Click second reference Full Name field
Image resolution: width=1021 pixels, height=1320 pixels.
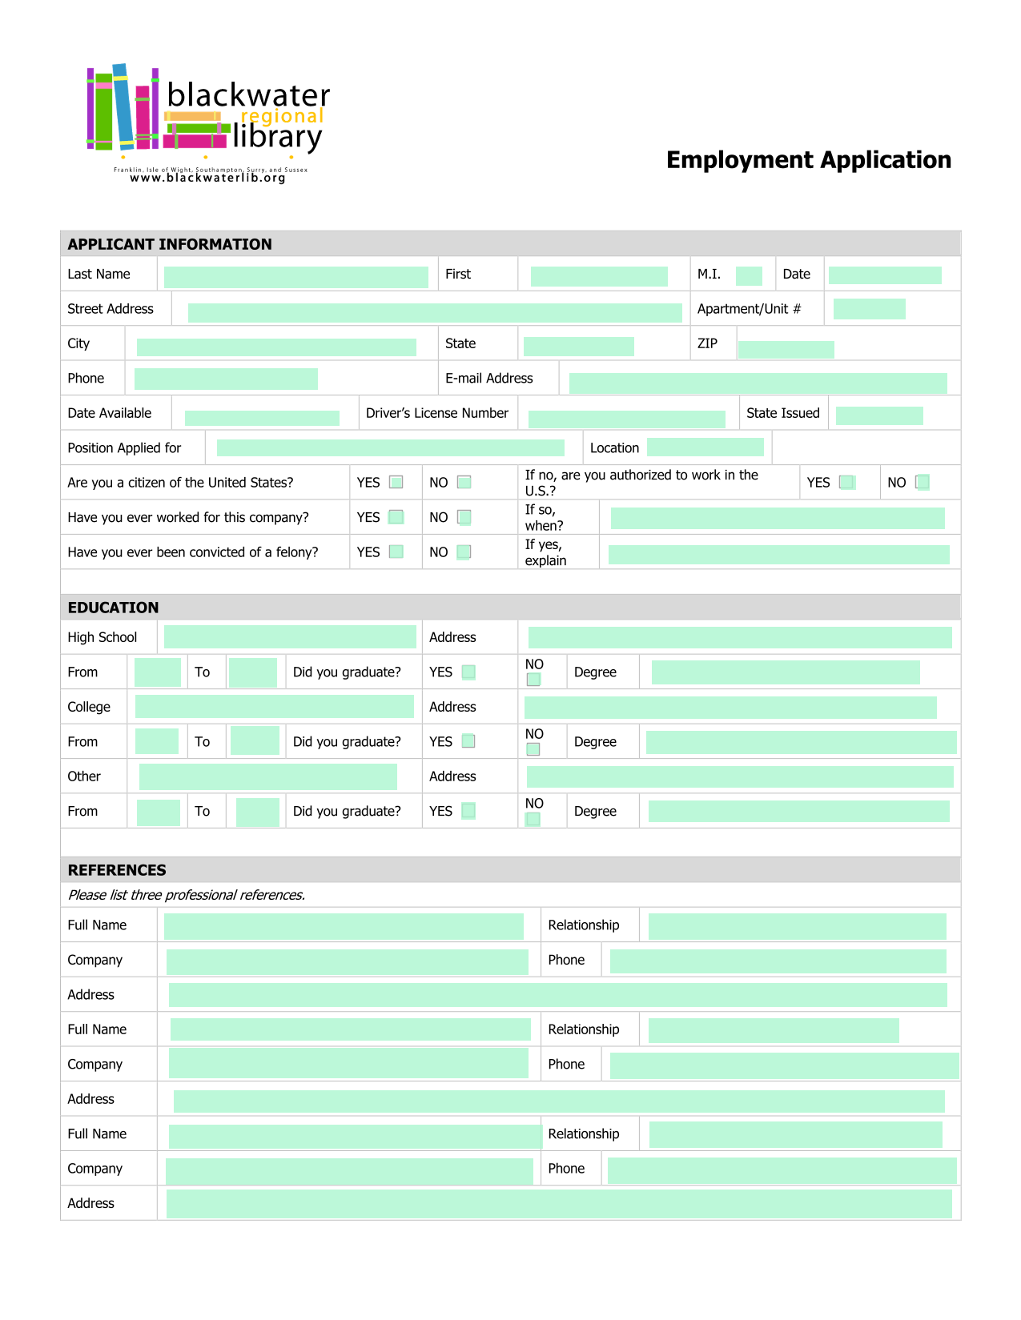(351, 1030)
